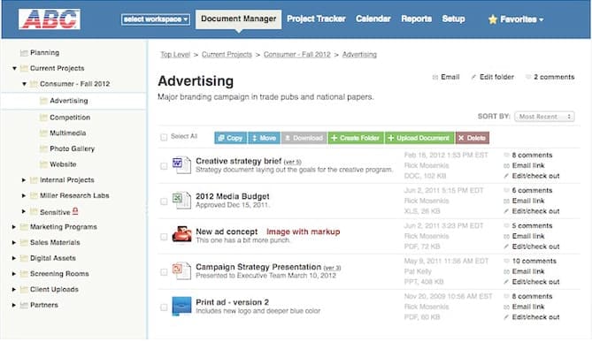Collapse the Current Projects tree node
This screenshot has height=342, width=592.
pyautogui.click(x=14, y=68)
